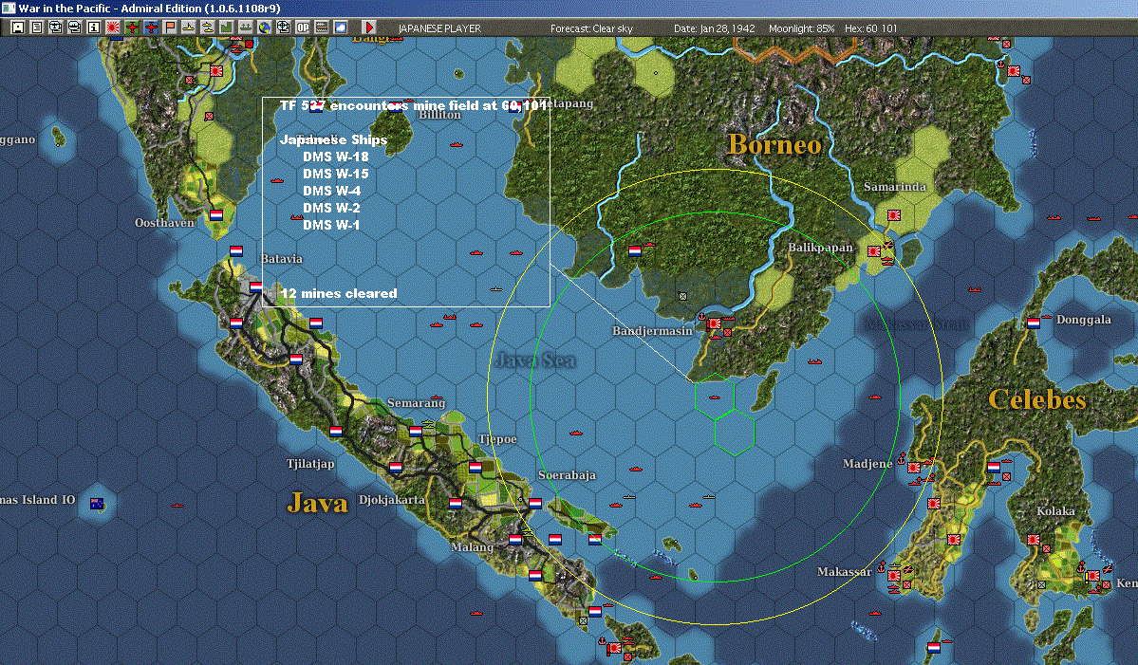Click the green land shape toolbar icon
The width and height of the screenshot is (1138, 665).
tap(227, 28)
